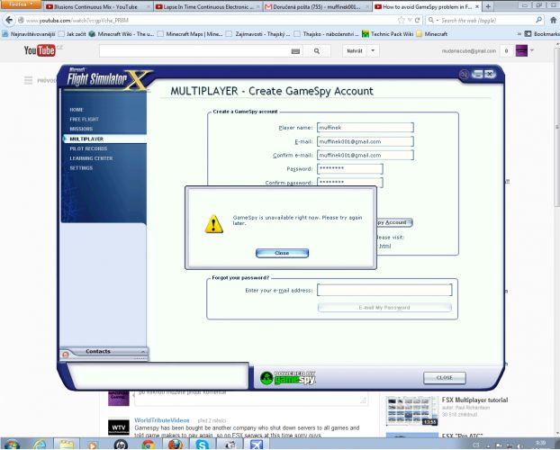Image resolution: width=560 pixels, height=450 pixels.
Task: Open YouTube notifications counter showing 0
Action: click(506, 51)
